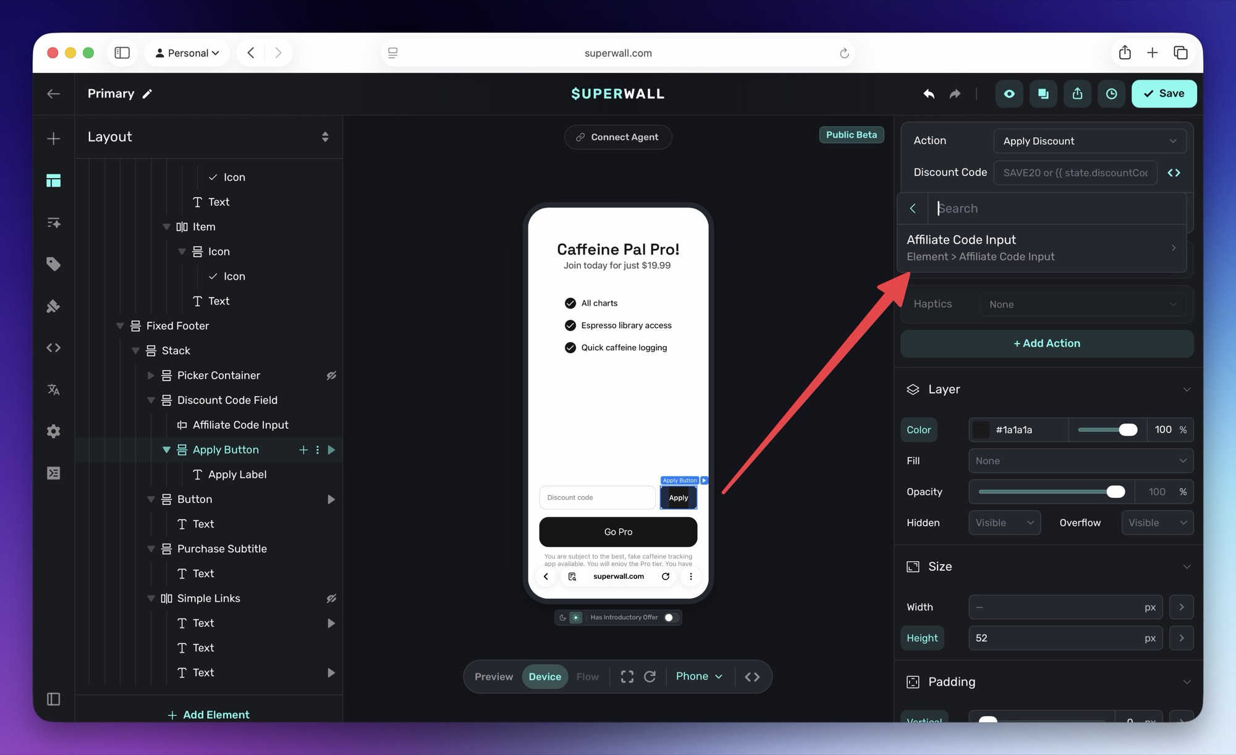Collapse the Size section
The height and width of the screenshot is (755, 1236).
click(x=1187, y=567)
